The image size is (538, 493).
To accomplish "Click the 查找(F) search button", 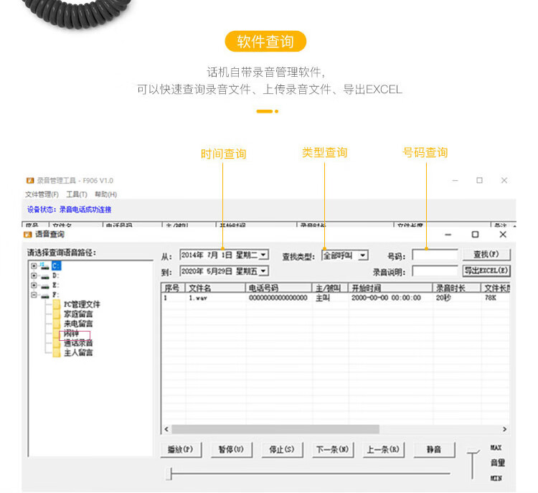I will 486,255.
